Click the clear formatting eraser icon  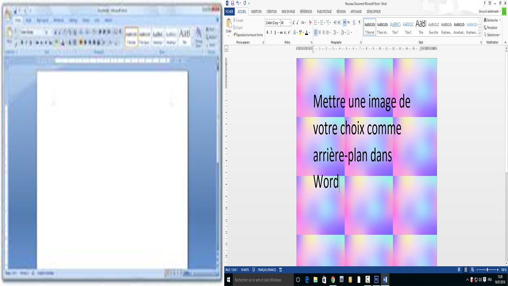pyautogui.click(x=310, y=23)
